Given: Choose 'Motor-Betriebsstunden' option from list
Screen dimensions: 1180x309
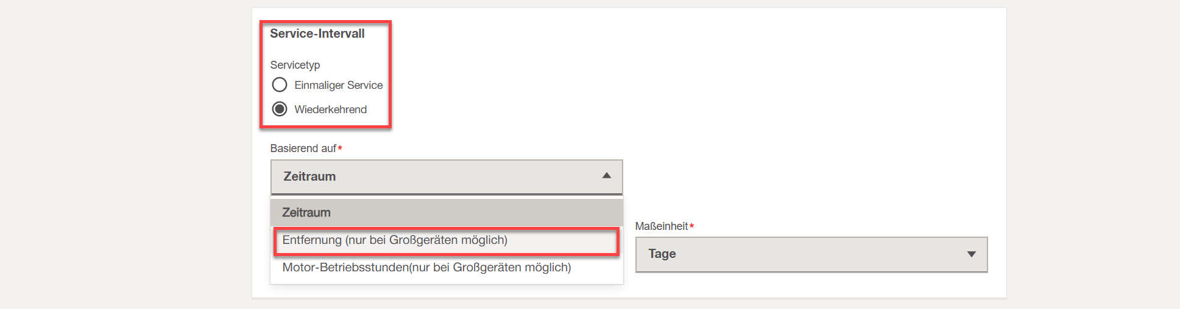Looking at the screenshot, I should tap(426, 268).
